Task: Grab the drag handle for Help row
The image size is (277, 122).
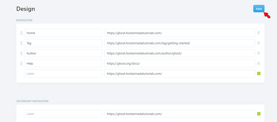Action: 21,64
